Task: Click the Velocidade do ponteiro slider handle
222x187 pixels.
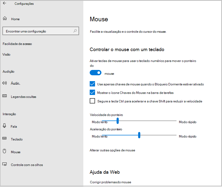Action: tap(117, 121)
